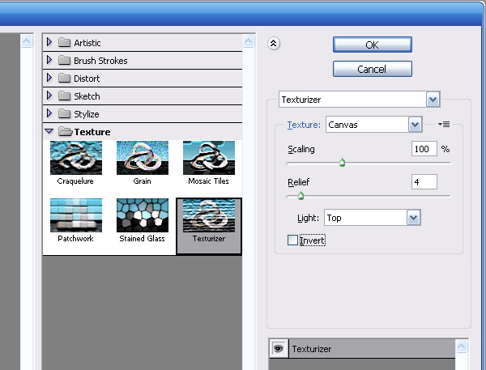Click Cancel to dismiss filter gallery
Screen dimensions: 486x370
[x=373, y=69]
